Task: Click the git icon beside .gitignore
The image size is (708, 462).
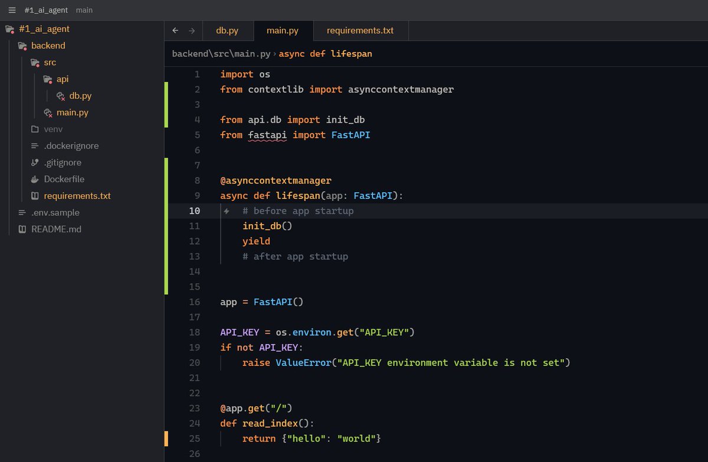Action: tap(35, 162)
